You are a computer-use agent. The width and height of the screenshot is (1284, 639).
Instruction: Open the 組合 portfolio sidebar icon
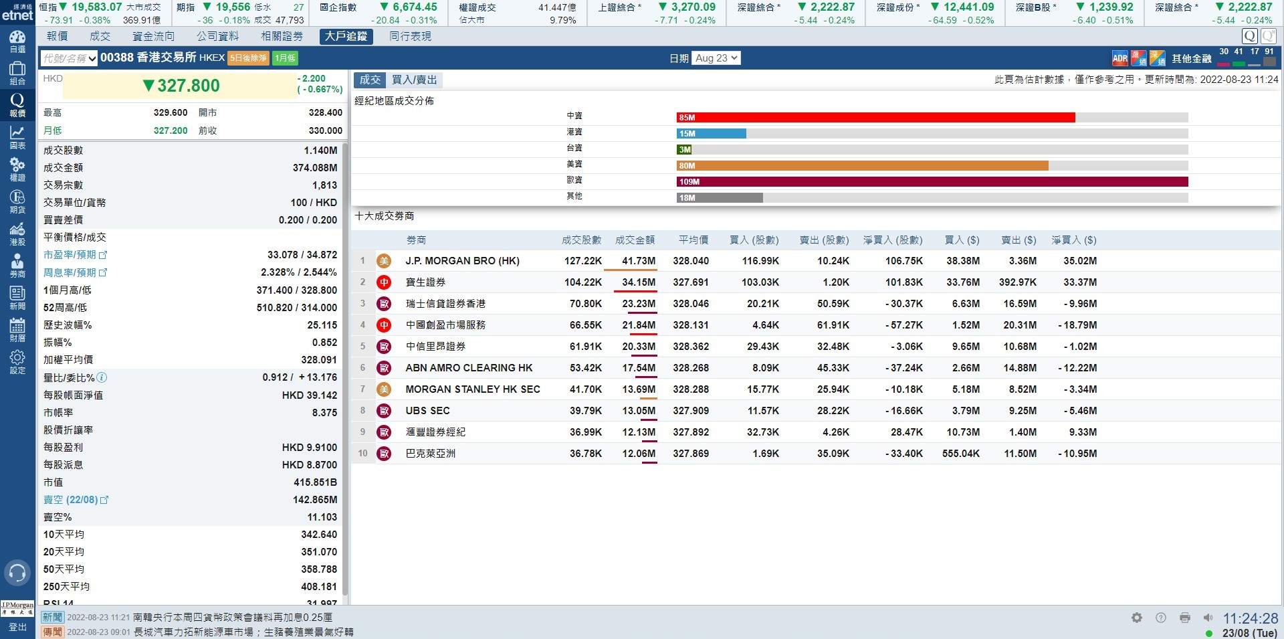click(17, 74)
